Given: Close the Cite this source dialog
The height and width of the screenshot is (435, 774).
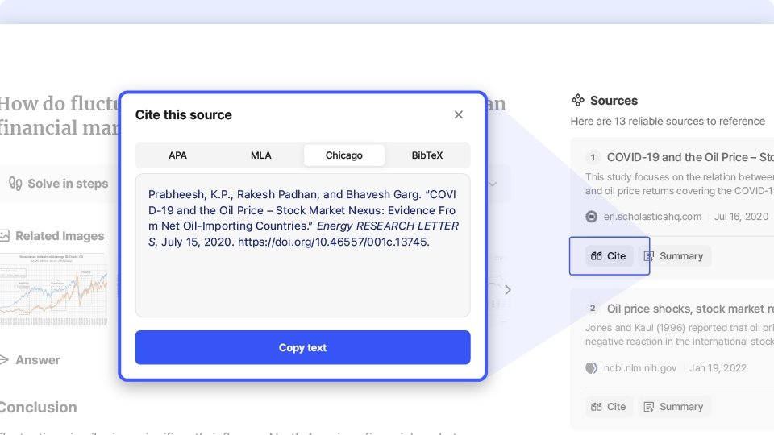Looking at the screenshot, I should (459, 115).
